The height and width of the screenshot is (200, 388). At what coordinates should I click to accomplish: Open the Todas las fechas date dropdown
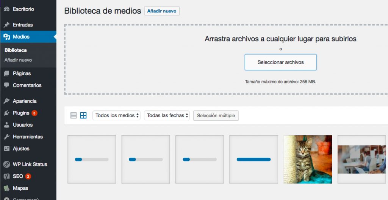click(167, 115)
